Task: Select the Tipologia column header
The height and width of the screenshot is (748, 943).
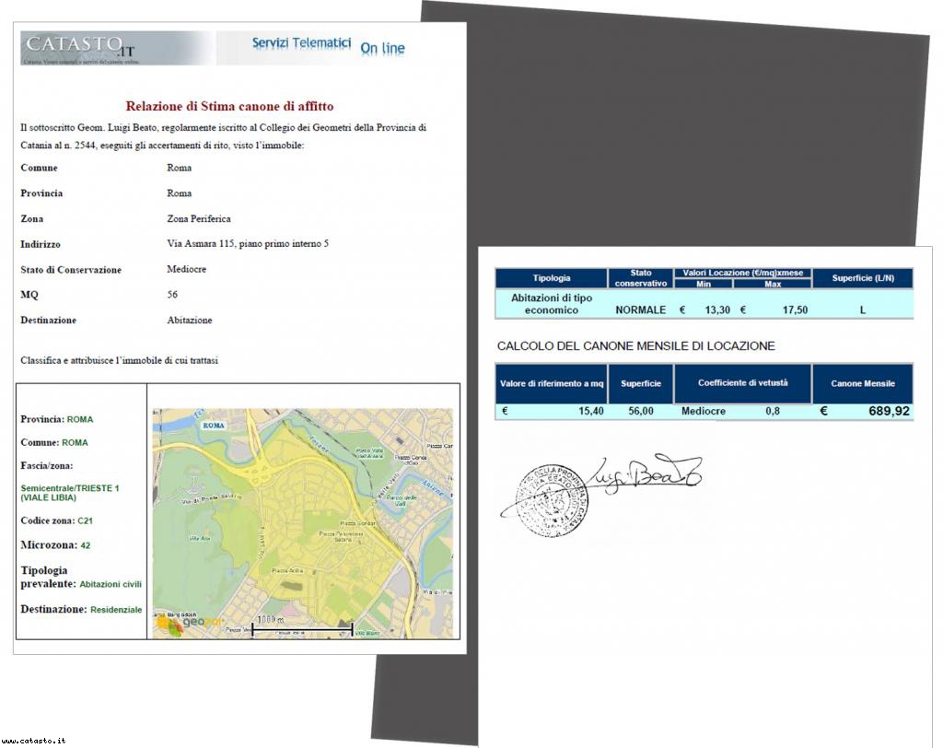Action: (552, 278)
